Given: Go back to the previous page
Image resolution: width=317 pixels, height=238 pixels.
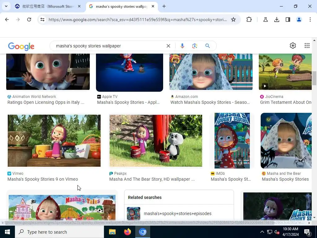Looking at the screenshot, I should [7, 20].
